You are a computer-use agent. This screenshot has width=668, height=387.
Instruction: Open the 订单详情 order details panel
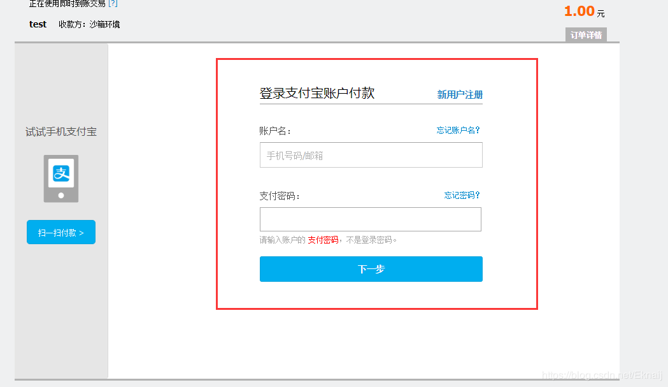pyautogui.click(x=585, y=35)
